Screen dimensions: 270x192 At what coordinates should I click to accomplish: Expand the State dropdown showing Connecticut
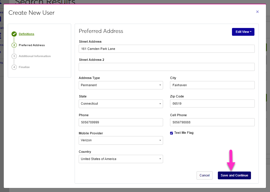(121, 103)
